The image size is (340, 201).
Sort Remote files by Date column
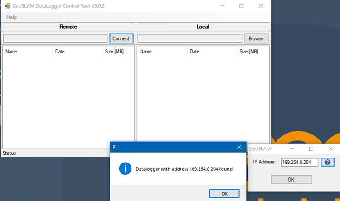(x=77, y=52)
